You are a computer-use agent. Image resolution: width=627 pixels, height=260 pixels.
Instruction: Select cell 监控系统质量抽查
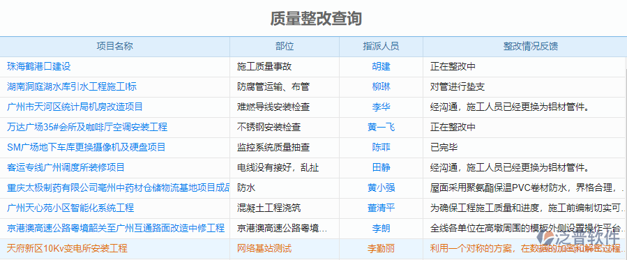[273, 147]
